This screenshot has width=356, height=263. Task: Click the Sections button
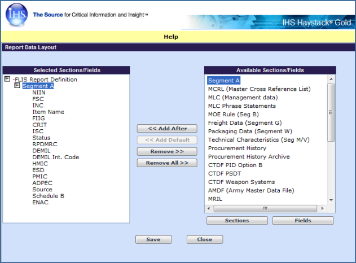tap(237, 221)
